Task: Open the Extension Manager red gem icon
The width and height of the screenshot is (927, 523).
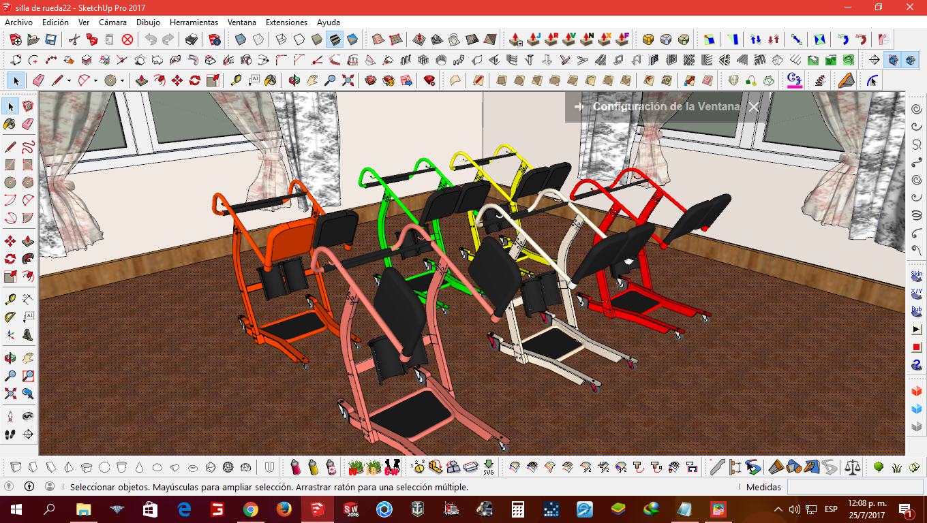Action: 429,81
